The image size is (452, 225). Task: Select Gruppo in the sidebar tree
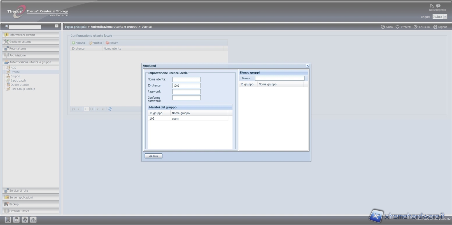(15, 76)
